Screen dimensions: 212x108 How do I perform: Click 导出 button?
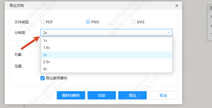pyautogui.click(x=132, y=95)
